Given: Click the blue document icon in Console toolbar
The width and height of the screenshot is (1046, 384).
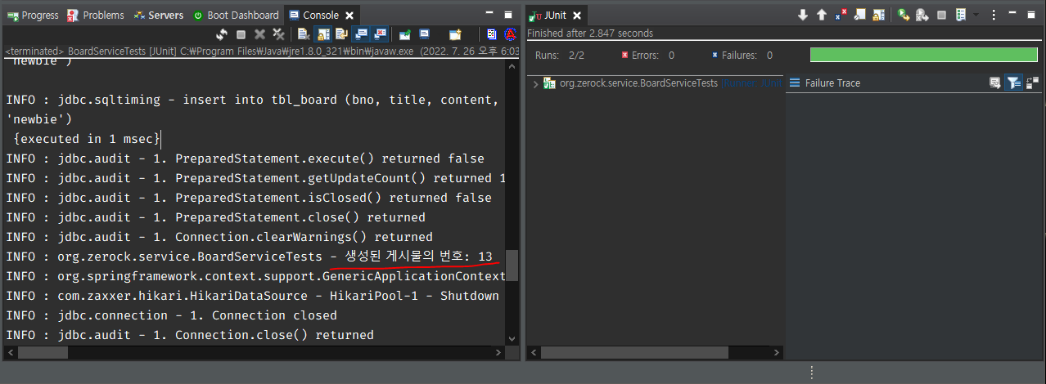Looking at the screenshot, I should (x=492, y=34).
